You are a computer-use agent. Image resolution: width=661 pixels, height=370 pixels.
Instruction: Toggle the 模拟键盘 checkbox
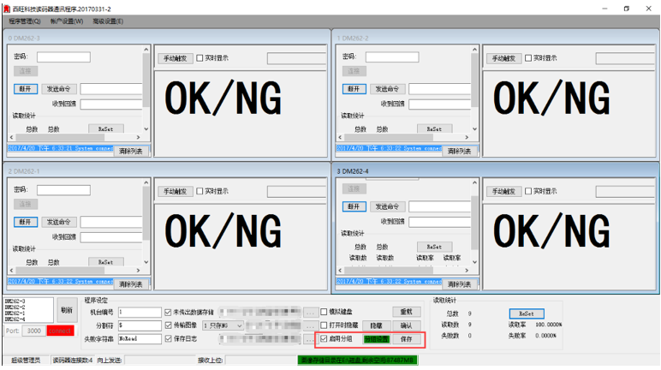pyautogui.click(x=325, y=313)
